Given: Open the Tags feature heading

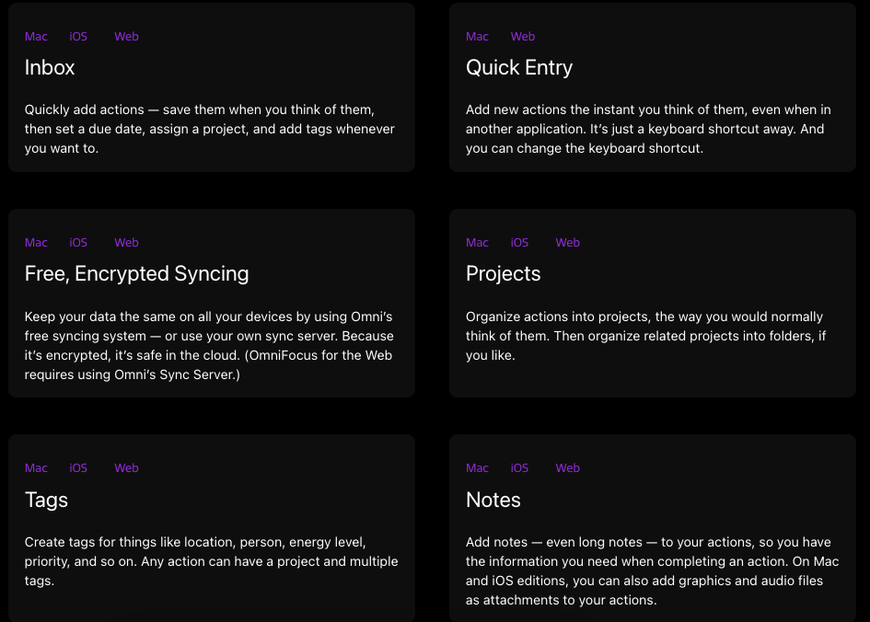Looking at the screenshot, I should [46, 500].
